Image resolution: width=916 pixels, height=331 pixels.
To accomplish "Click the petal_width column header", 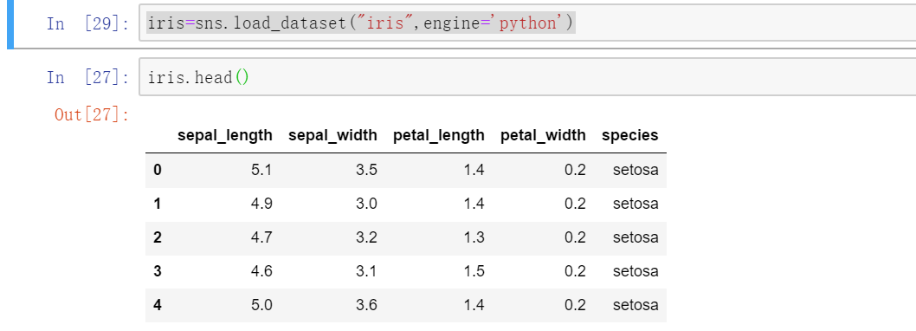I will (x=543, y=136).
